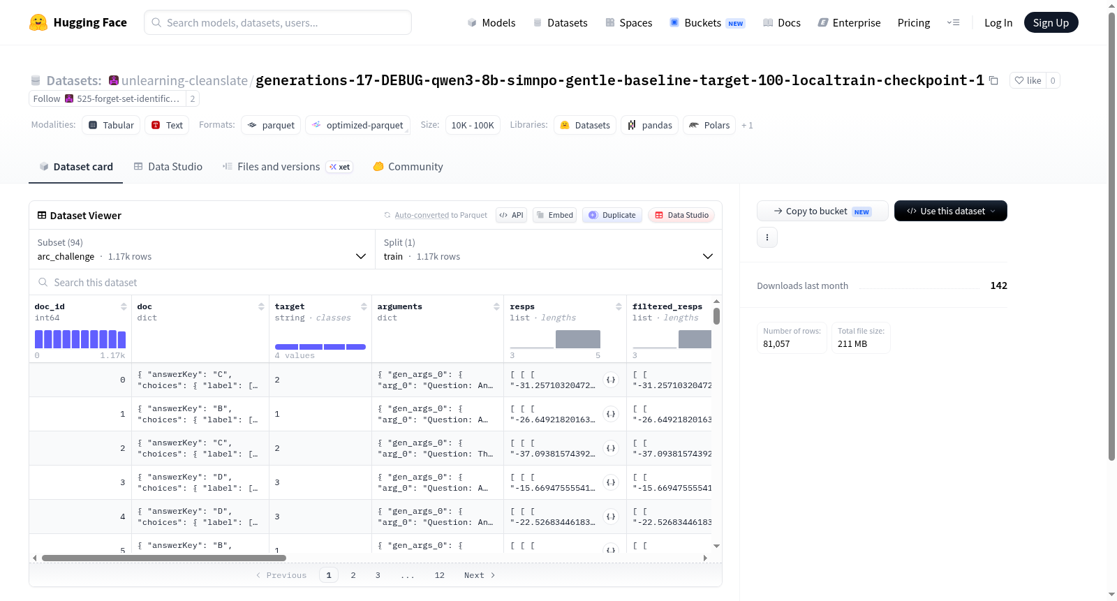Open the three-dot more options button
Image resolution: width=1117 pixels, height=601 pixels.
tap(767, 237)
